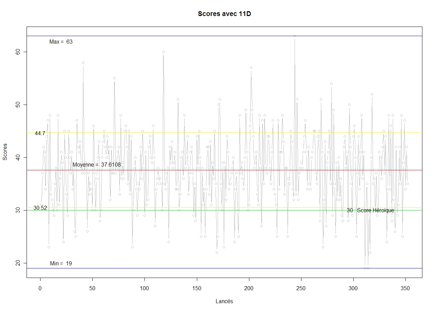Click the chart title "Scores avec 11D"
This screenshot has height=311, width=436.
click(224, 14)
